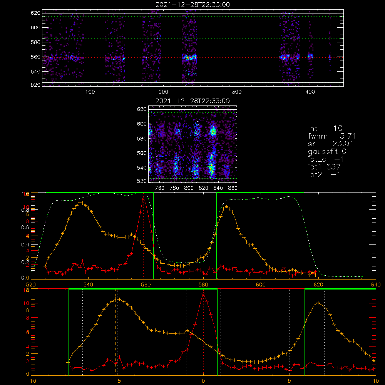Click the red curve peak near 559 in profile plot
Screen dimensions: 385x385
click(143, 196)
